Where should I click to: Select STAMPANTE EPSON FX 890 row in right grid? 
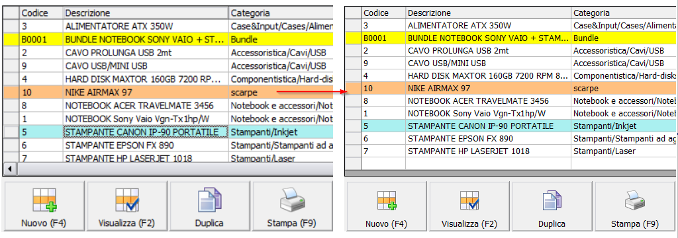click(511, 139)
